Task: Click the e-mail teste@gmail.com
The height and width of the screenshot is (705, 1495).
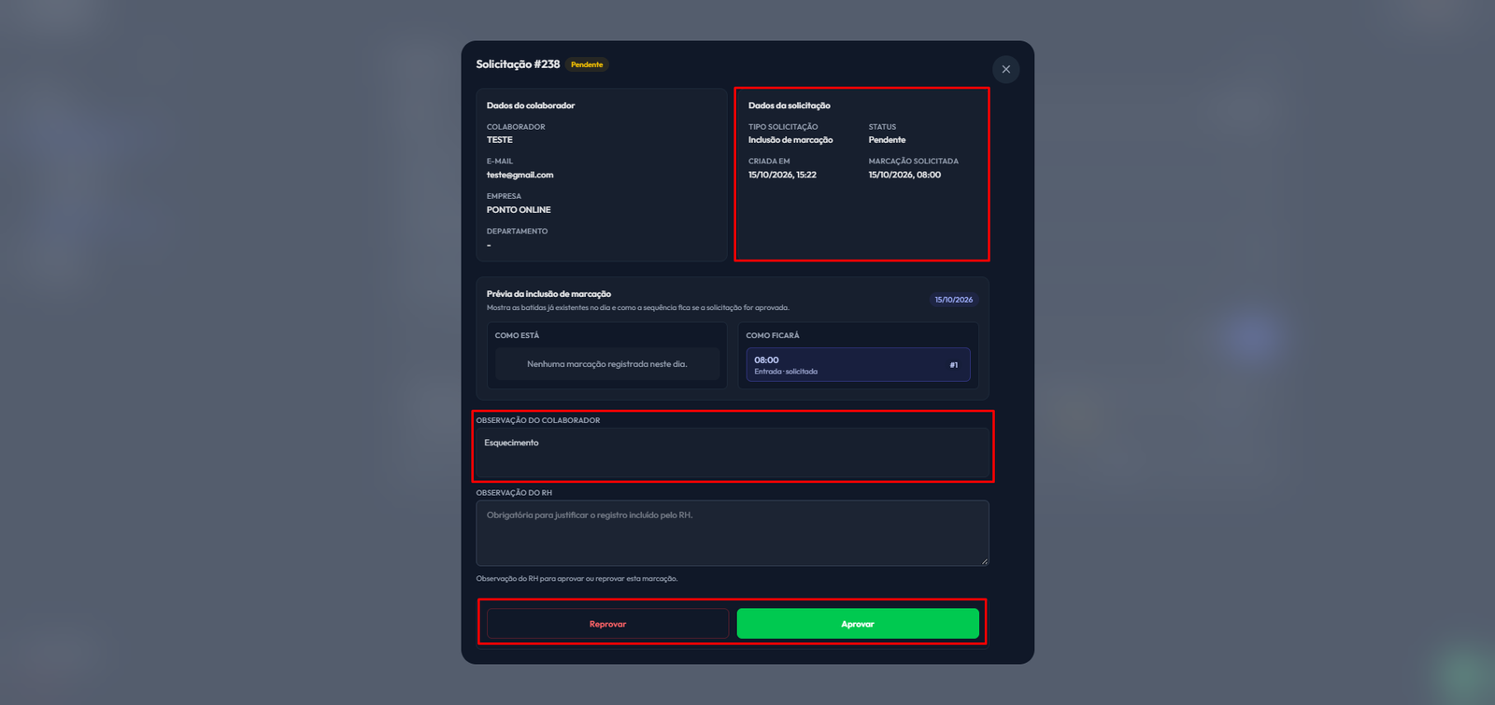Action: point(520,175)
